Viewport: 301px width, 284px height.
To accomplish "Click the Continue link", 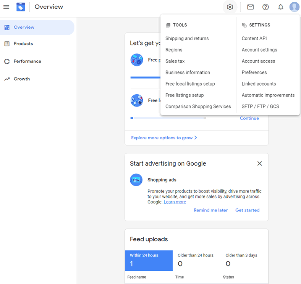I will (249, 118).
